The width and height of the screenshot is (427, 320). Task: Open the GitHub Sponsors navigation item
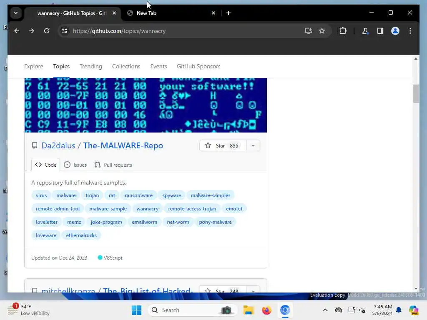198,66
